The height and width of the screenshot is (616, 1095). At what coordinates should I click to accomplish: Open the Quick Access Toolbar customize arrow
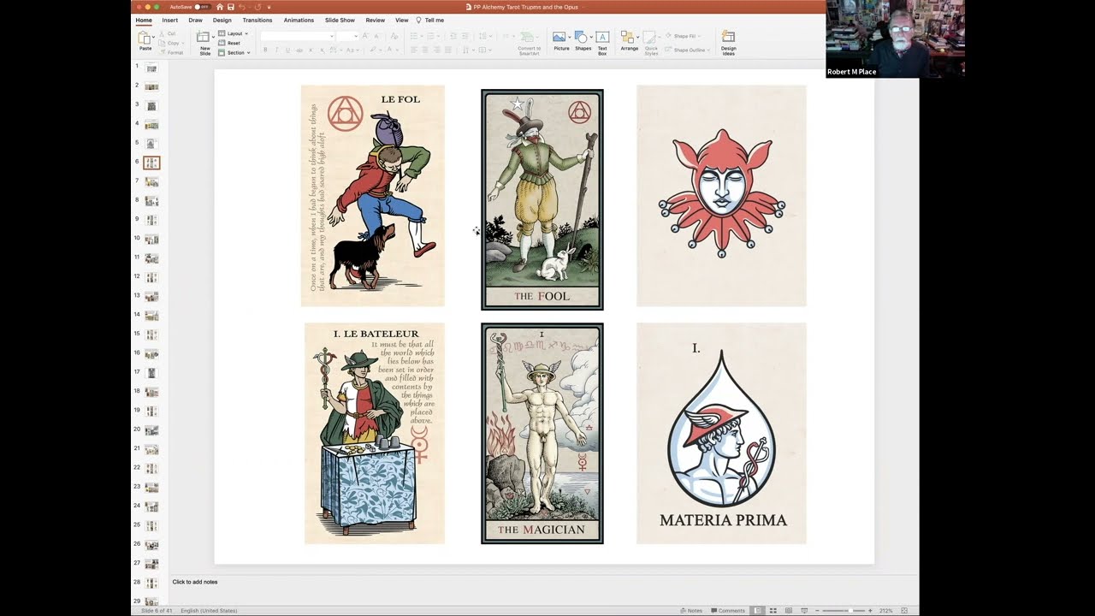point(269,7)
